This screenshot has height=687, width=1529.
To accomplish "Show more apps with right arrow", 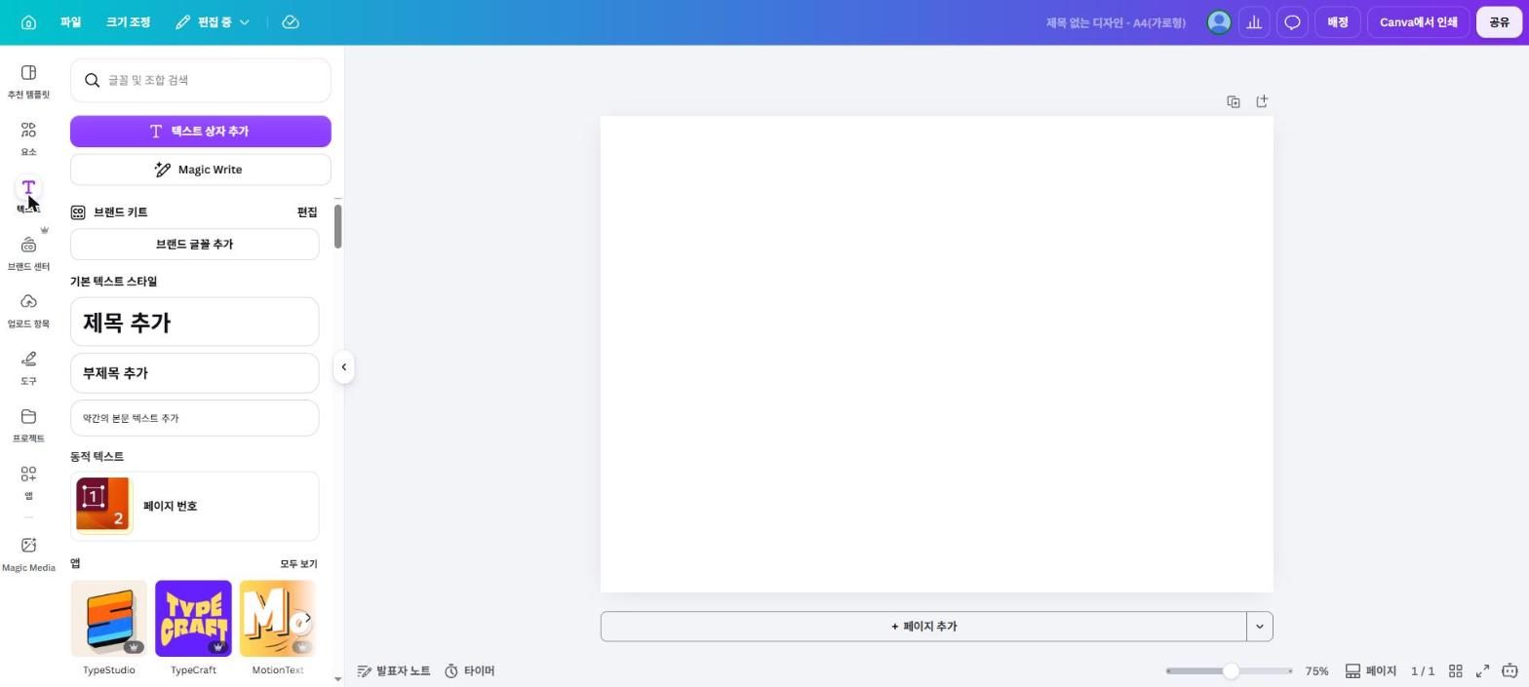I will pos(307,619).
